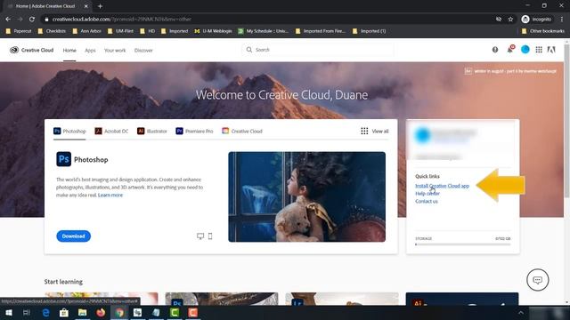Click the browser Forward arrow
Viewport: 570px width, 320px height.
[20, 20]
